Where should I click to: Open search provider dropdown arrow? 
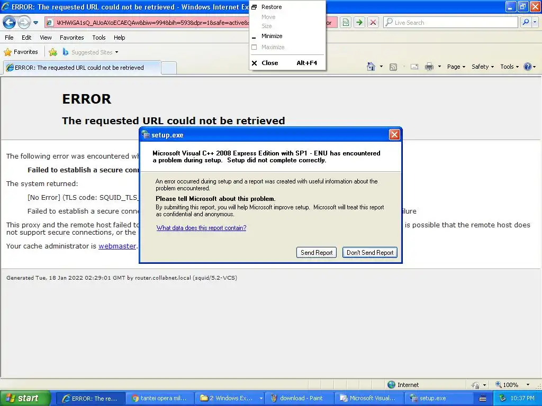click(535, 22)
